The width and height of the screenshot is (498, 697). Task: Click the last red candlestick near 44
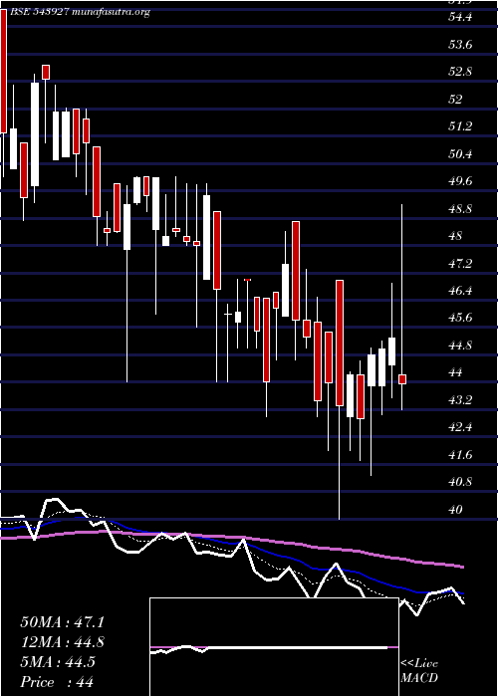coord(402,379)
